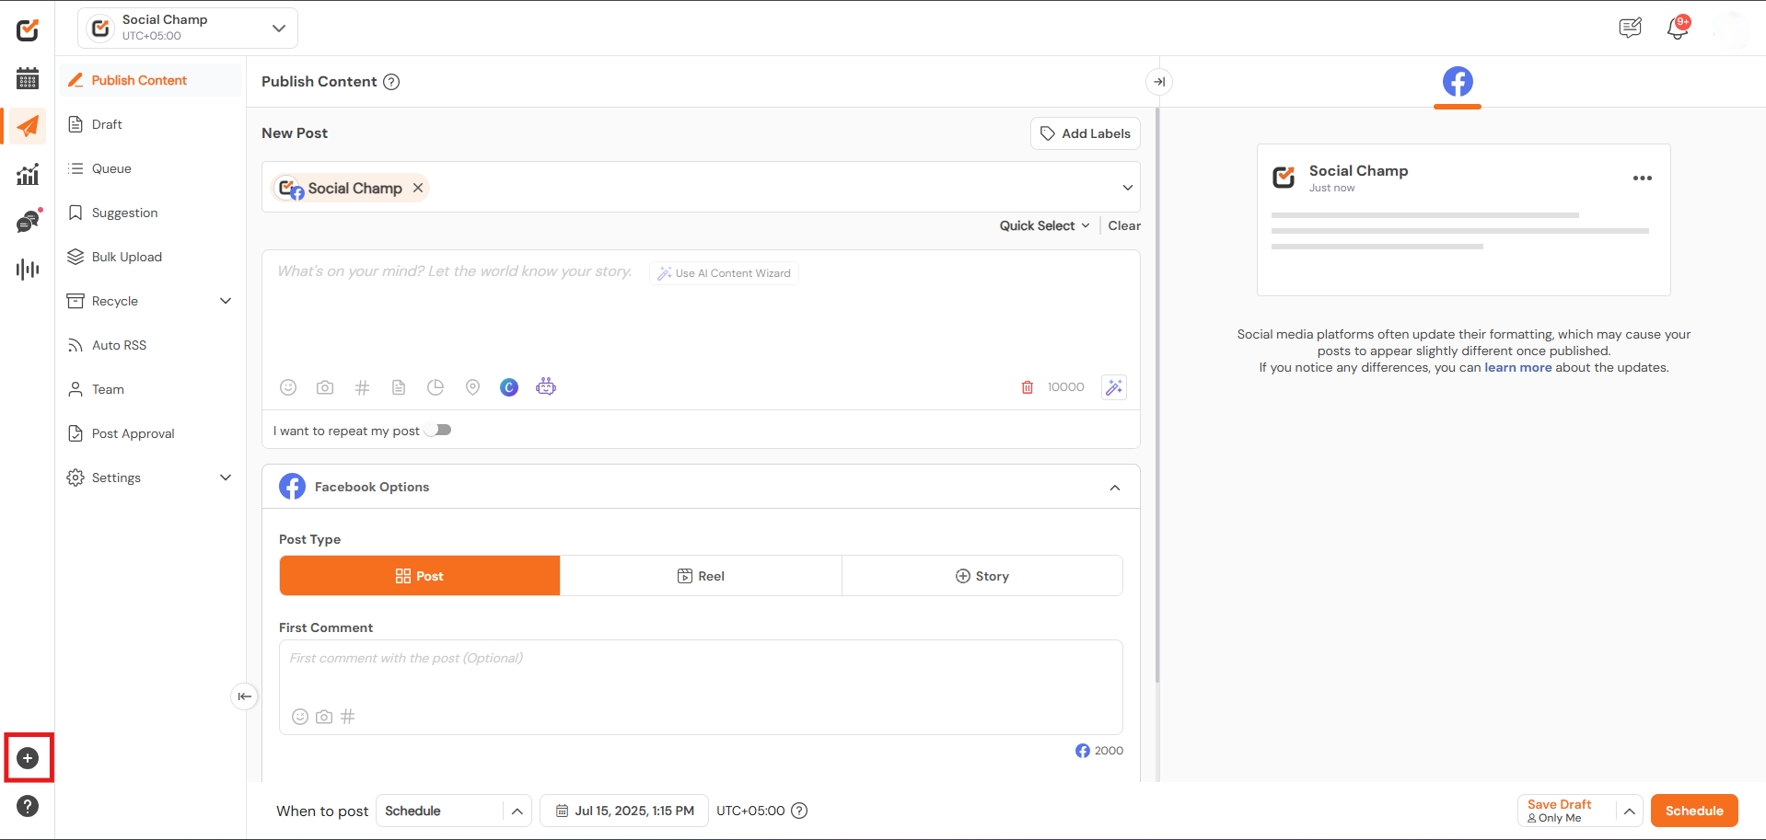Collapse the Facebook Options section
The height and width of the screenshot is (840, 1766).
pos(1115,488)
